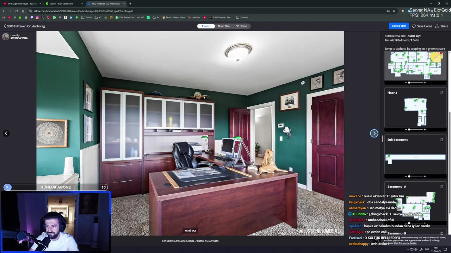
Task: Open Sub-basement plan in expanded view
Action: point(442,140)
